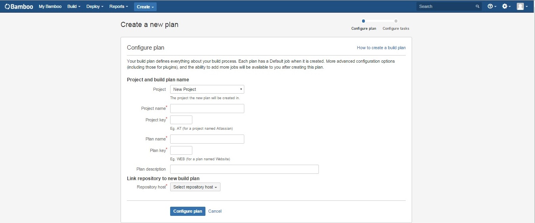Open the Reports menu
This screenshot has height=223, width=535.
pos(119,6)
